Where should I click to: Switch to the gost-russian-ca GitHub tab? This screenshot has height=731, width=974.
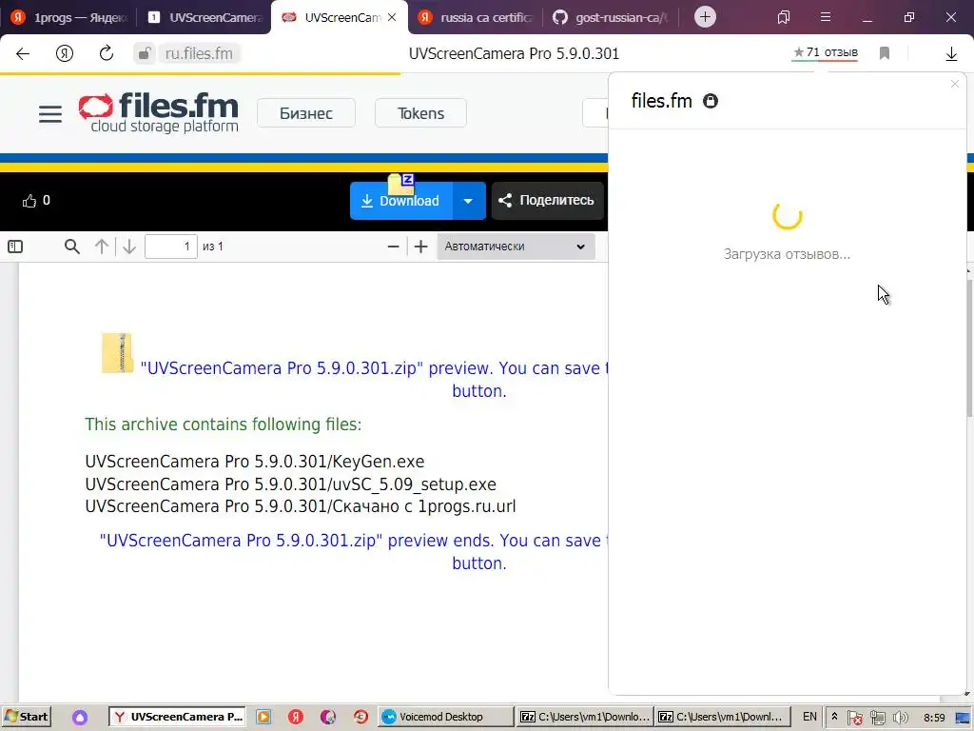(612, 17)
